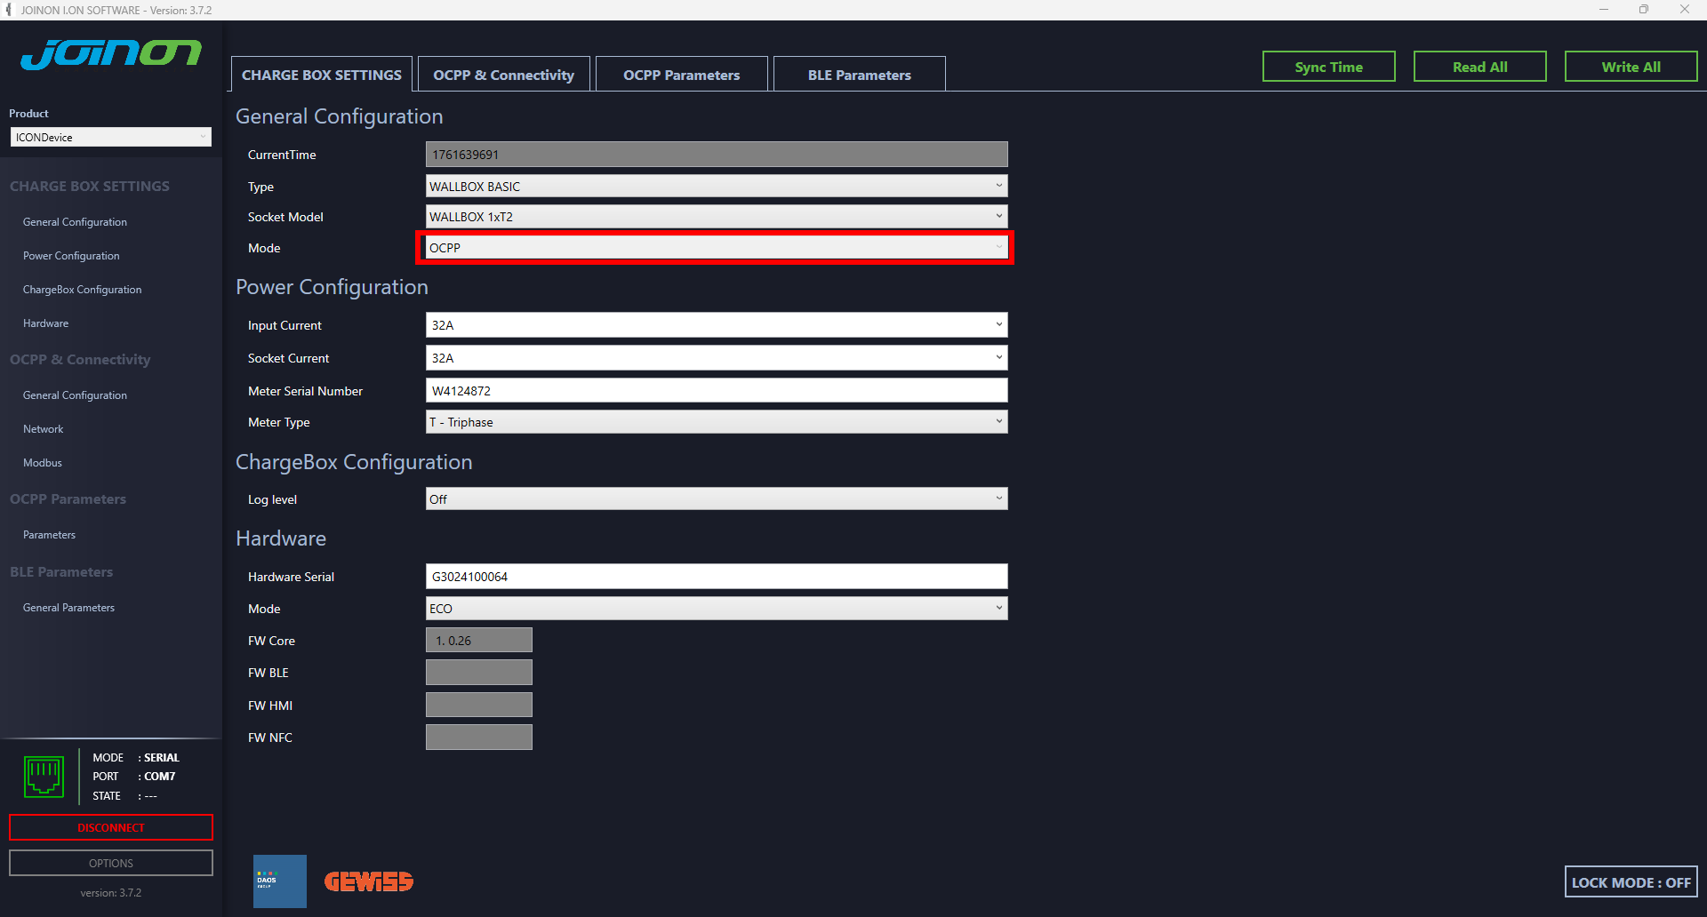This screenshot has width=1707, height=917.
Task: Click the green serial port connection icon
Action: [x=44, y=777]
